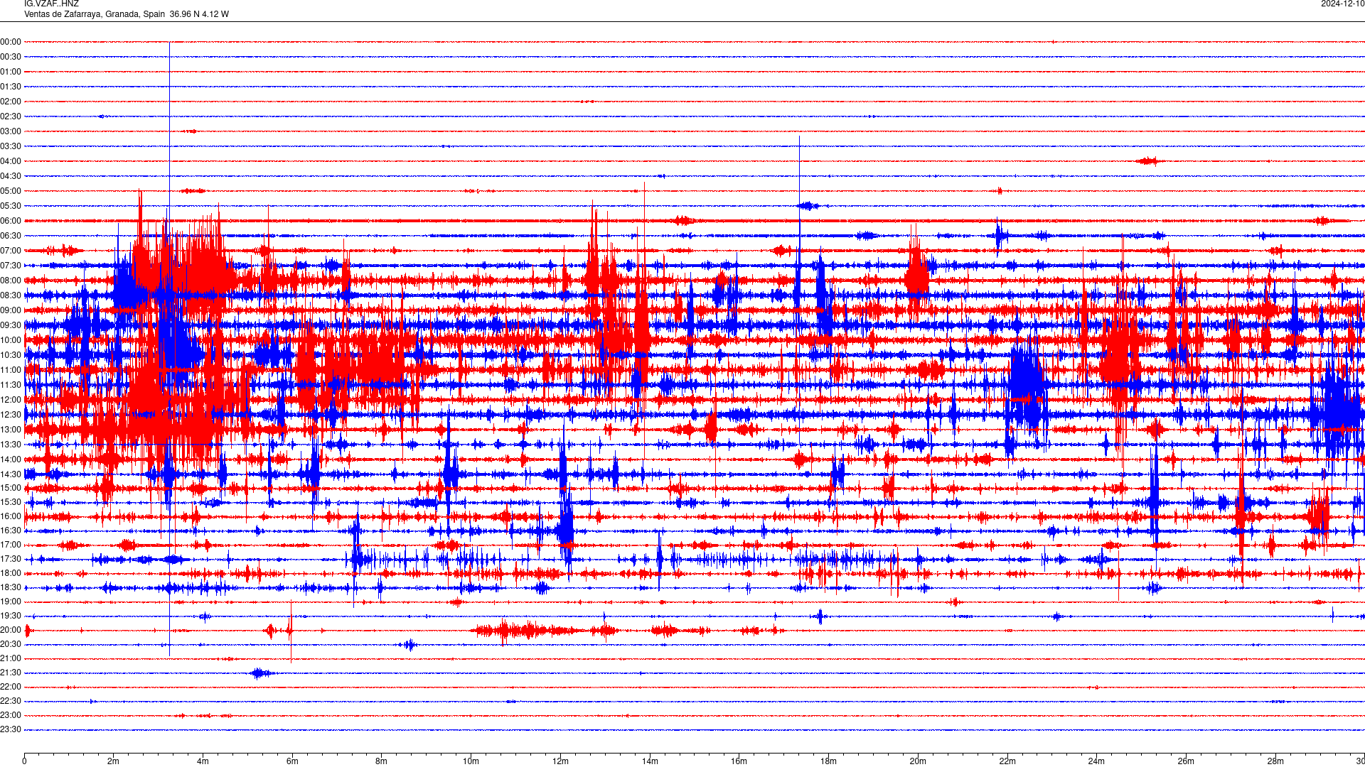Select the 08:00 time label

click(11, 281)
